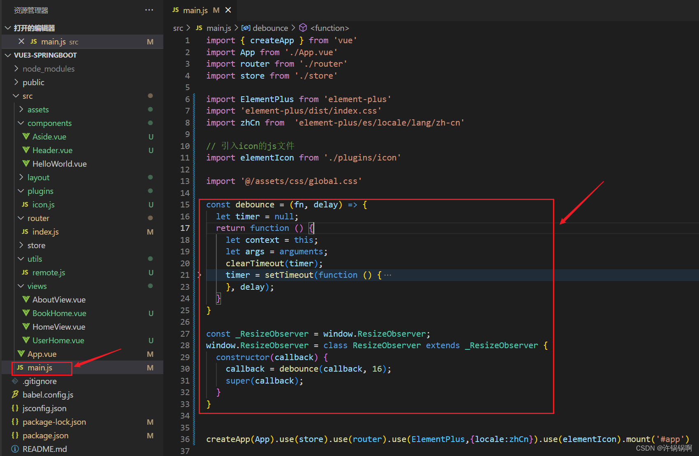The width and height of the screenshot is (699, 456).
Task: Open the HelloWorld.vue file name
Action: pyautogui.click(x=60, y=164)
